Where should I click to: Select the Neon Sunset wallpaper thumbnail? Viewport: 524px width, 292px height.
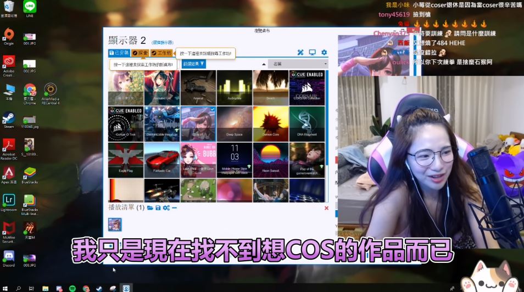(x=271, y=160)
